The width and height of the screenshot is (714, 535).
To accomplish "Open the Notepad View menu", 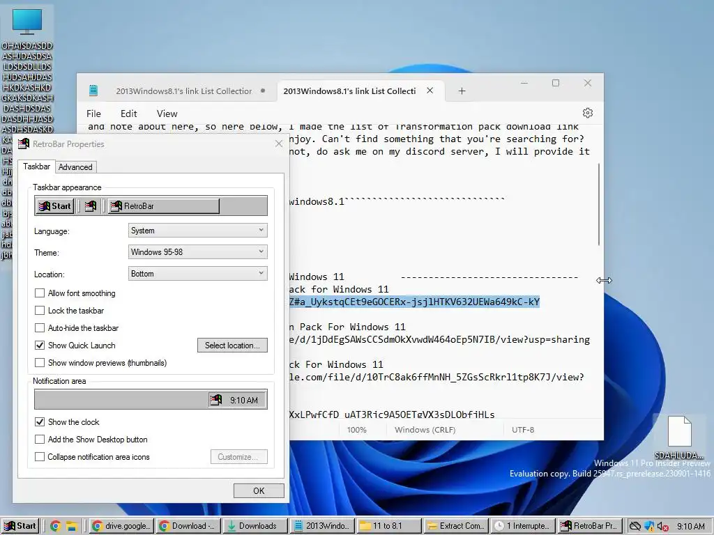I will [167, 114].
